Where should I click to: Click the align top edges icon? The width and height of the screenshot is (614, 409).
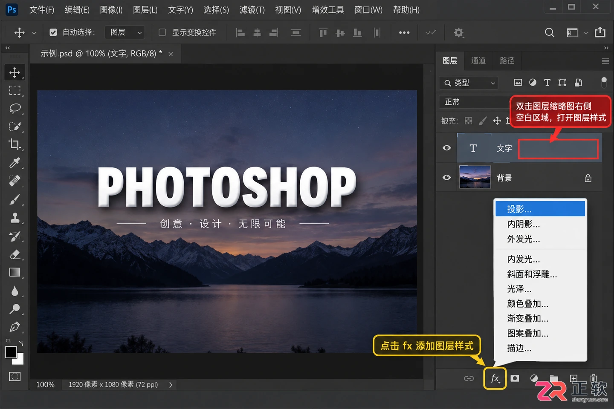click(323, 33)
